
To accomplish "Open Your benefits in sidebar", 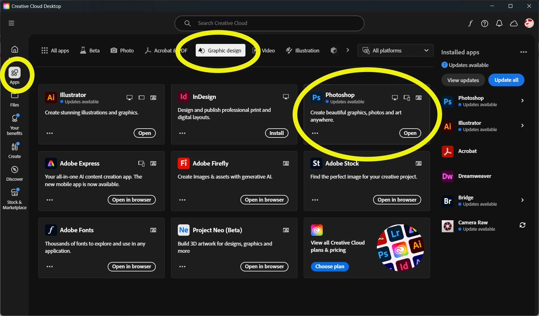I will (x=15, y=125).
